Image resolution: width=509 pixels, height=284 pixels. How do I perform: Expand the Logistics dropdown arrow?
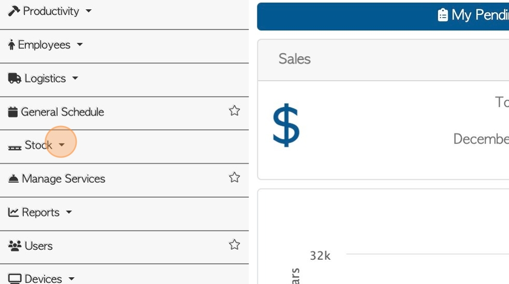[75, 78]
